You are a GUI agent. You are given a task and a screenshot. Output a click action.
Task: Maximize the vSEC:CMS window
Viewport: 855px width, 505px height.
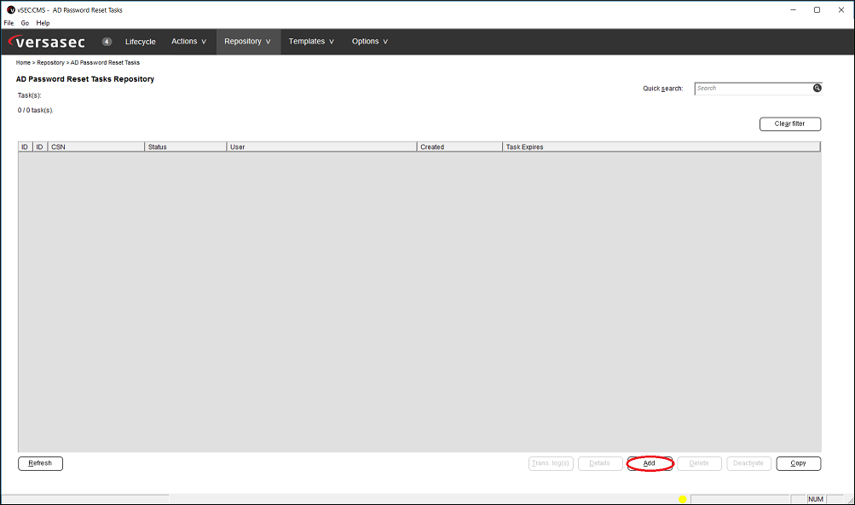[817, 10]
